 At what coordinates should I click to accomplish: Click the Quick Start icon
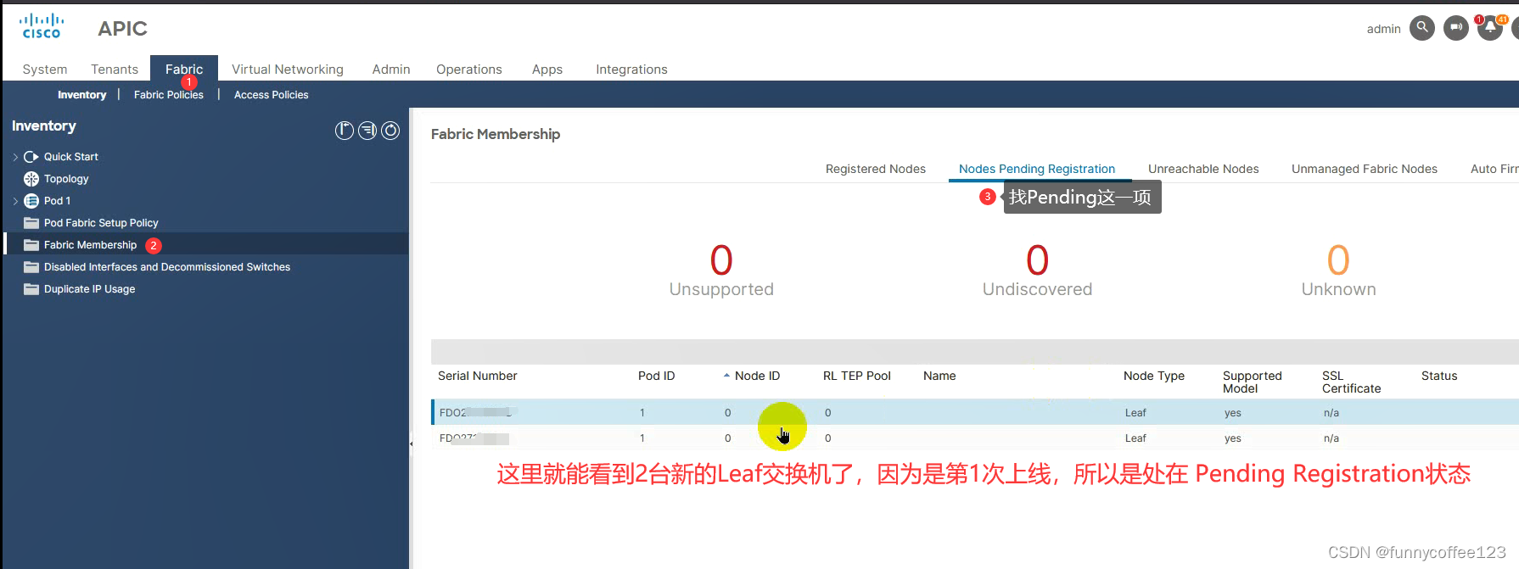(31, 157)
